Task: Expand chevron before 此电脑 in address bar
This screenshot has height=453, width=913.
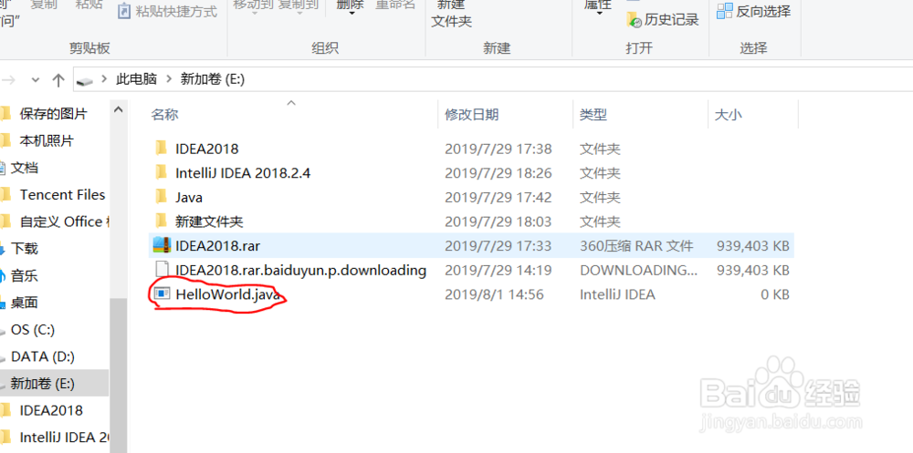Action: point(105,79)
